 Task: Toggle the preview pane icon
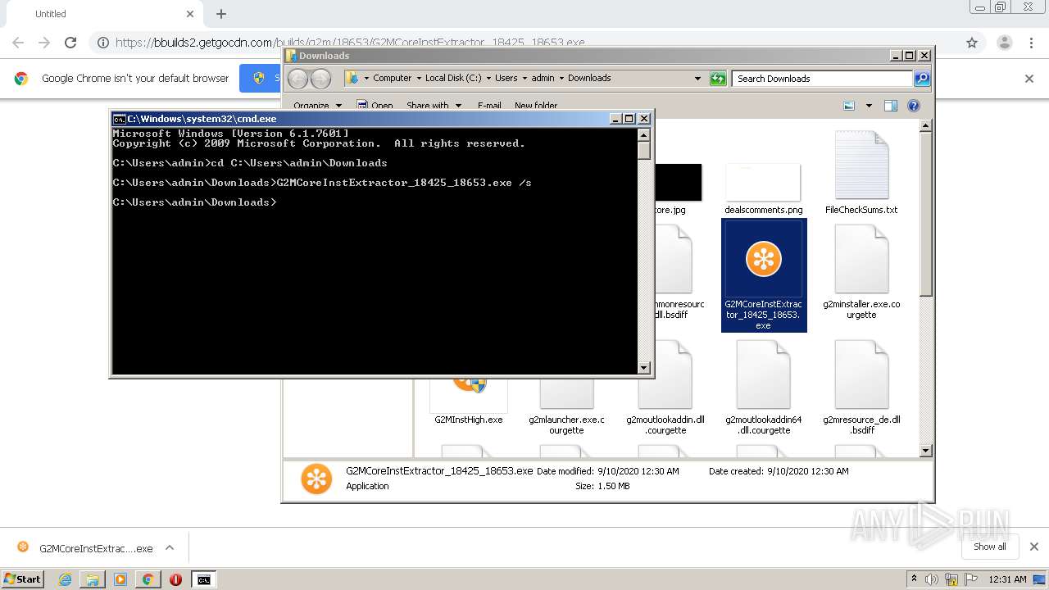[891, 106]
